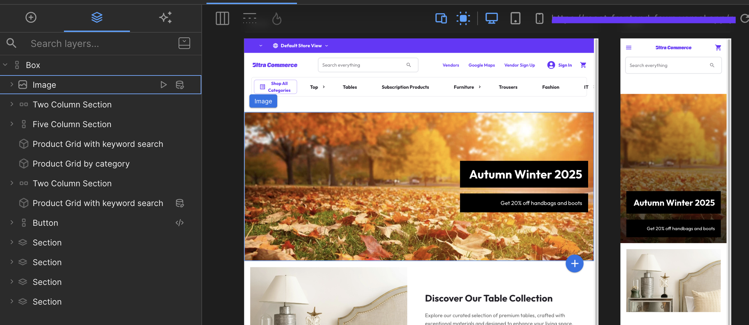Collapse all layers using panel icon
This screenshot has width=749, height=325.
pos(184,43)
